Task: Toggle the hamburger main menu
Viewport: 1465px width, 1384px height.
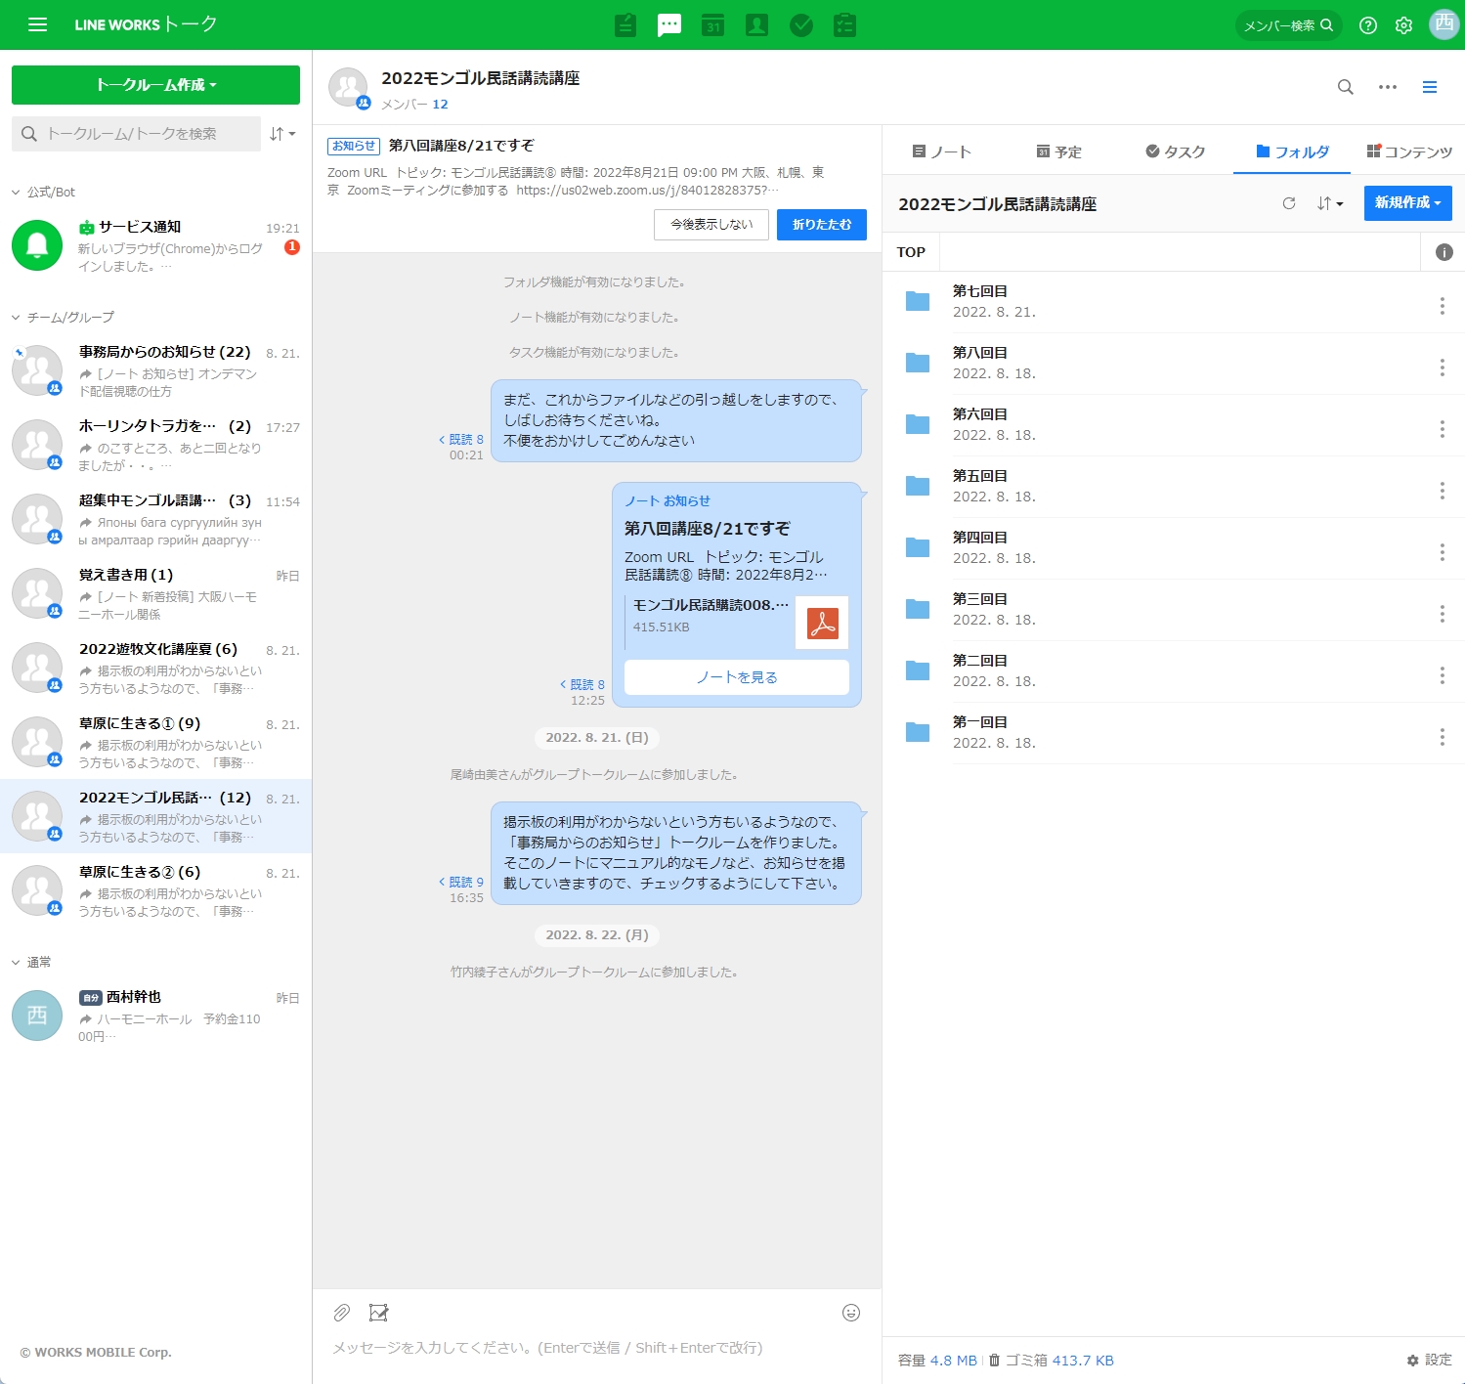Action: pyautogui.click(x=38, y=25)
